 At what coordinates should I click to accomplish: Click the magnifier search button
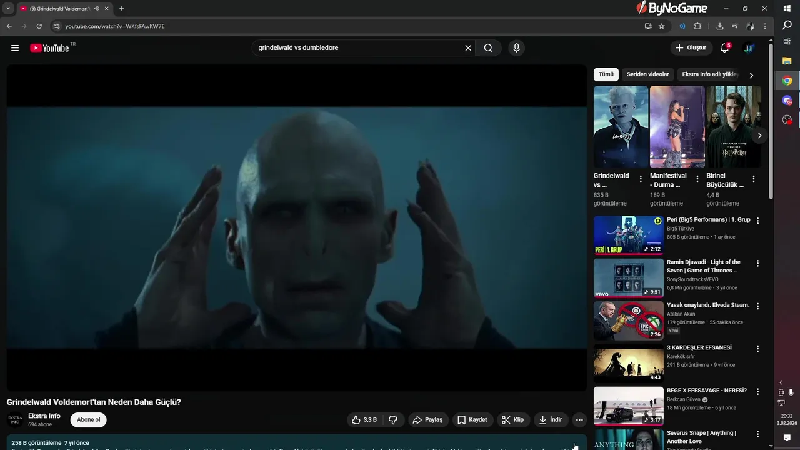[x=488, y=48]
